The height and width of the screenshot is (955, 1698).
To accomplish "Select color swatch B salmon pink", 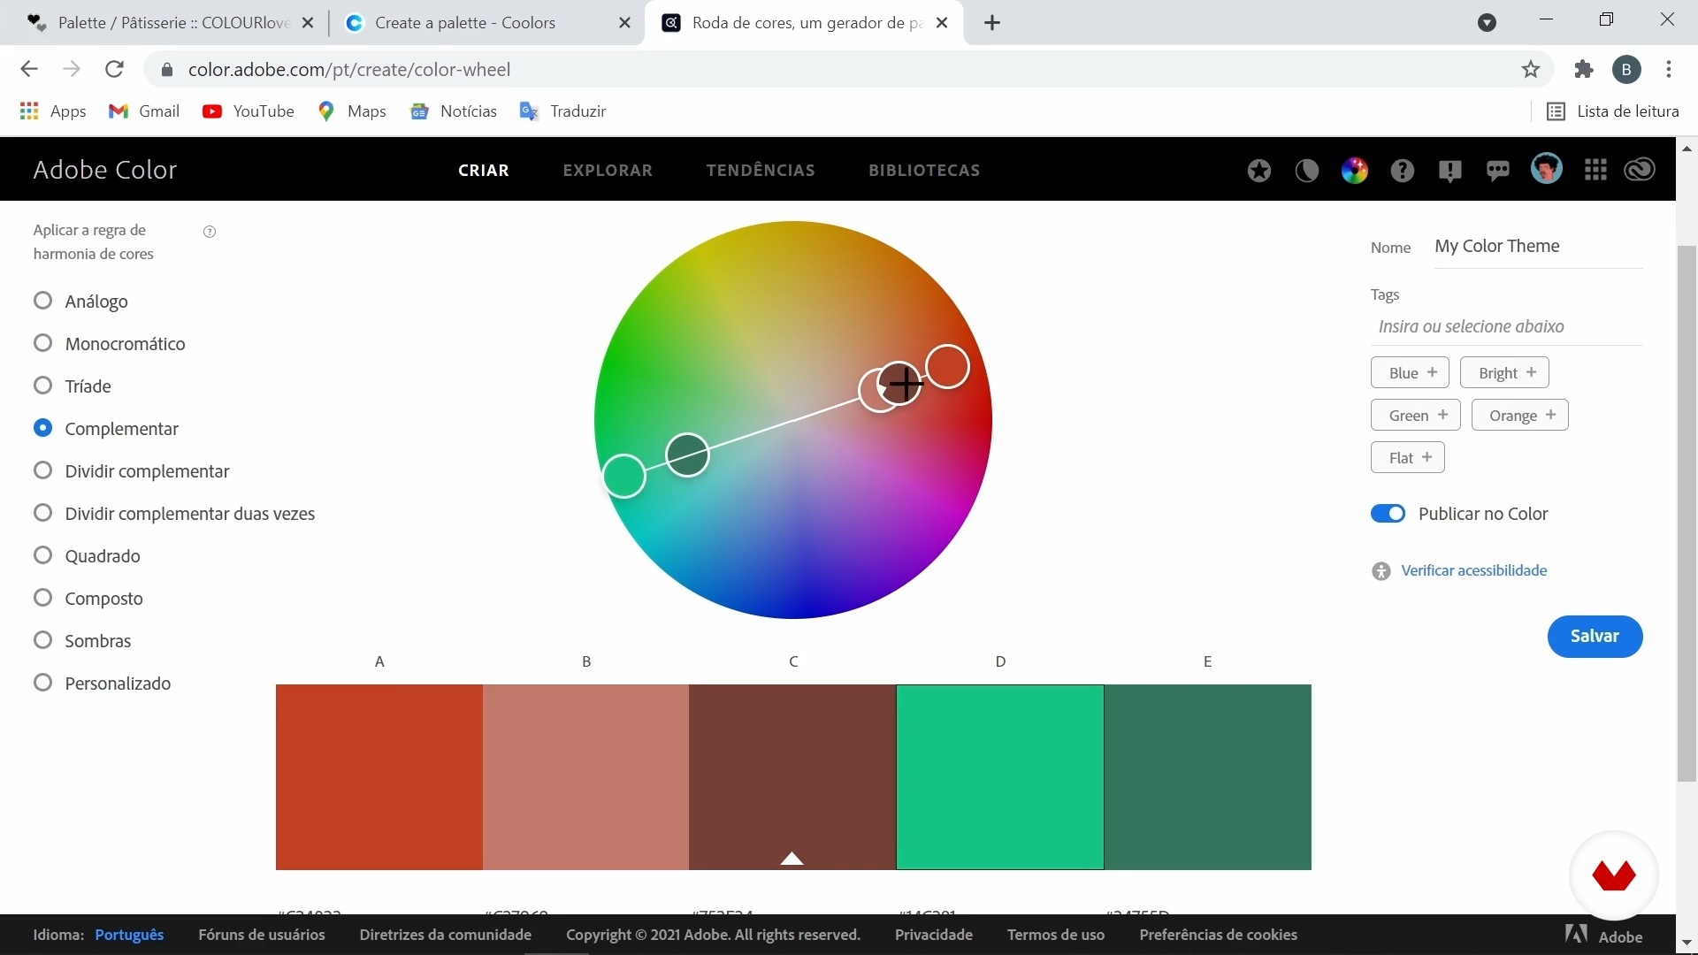I will (586, 777).
